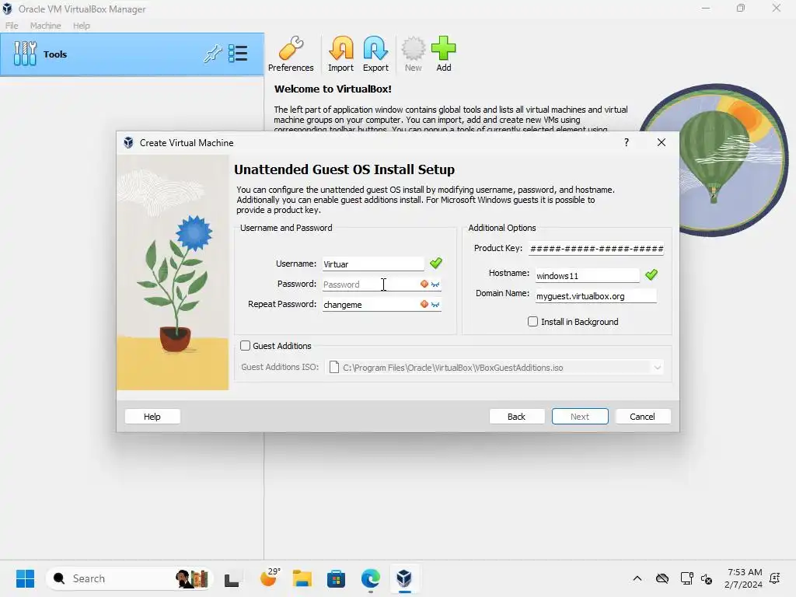This screenshot has width=796, height=597.
Task: Cancel the virtual machine creation
Action: 643,417
